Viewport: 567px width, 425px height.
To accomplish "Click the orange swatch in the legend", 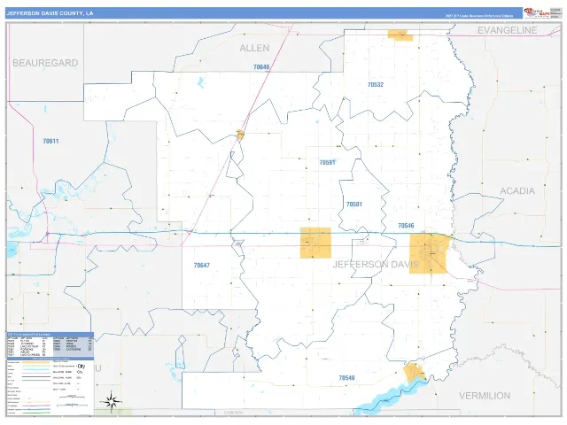I will coord(35,362).
